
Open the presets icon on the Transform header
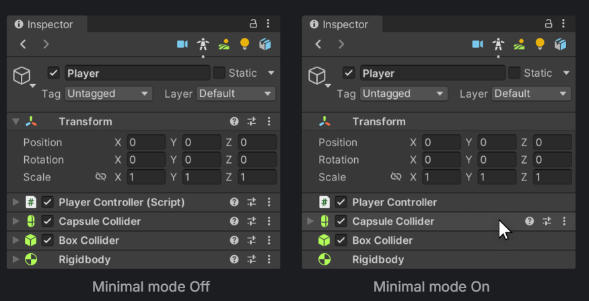click(252, 122)
